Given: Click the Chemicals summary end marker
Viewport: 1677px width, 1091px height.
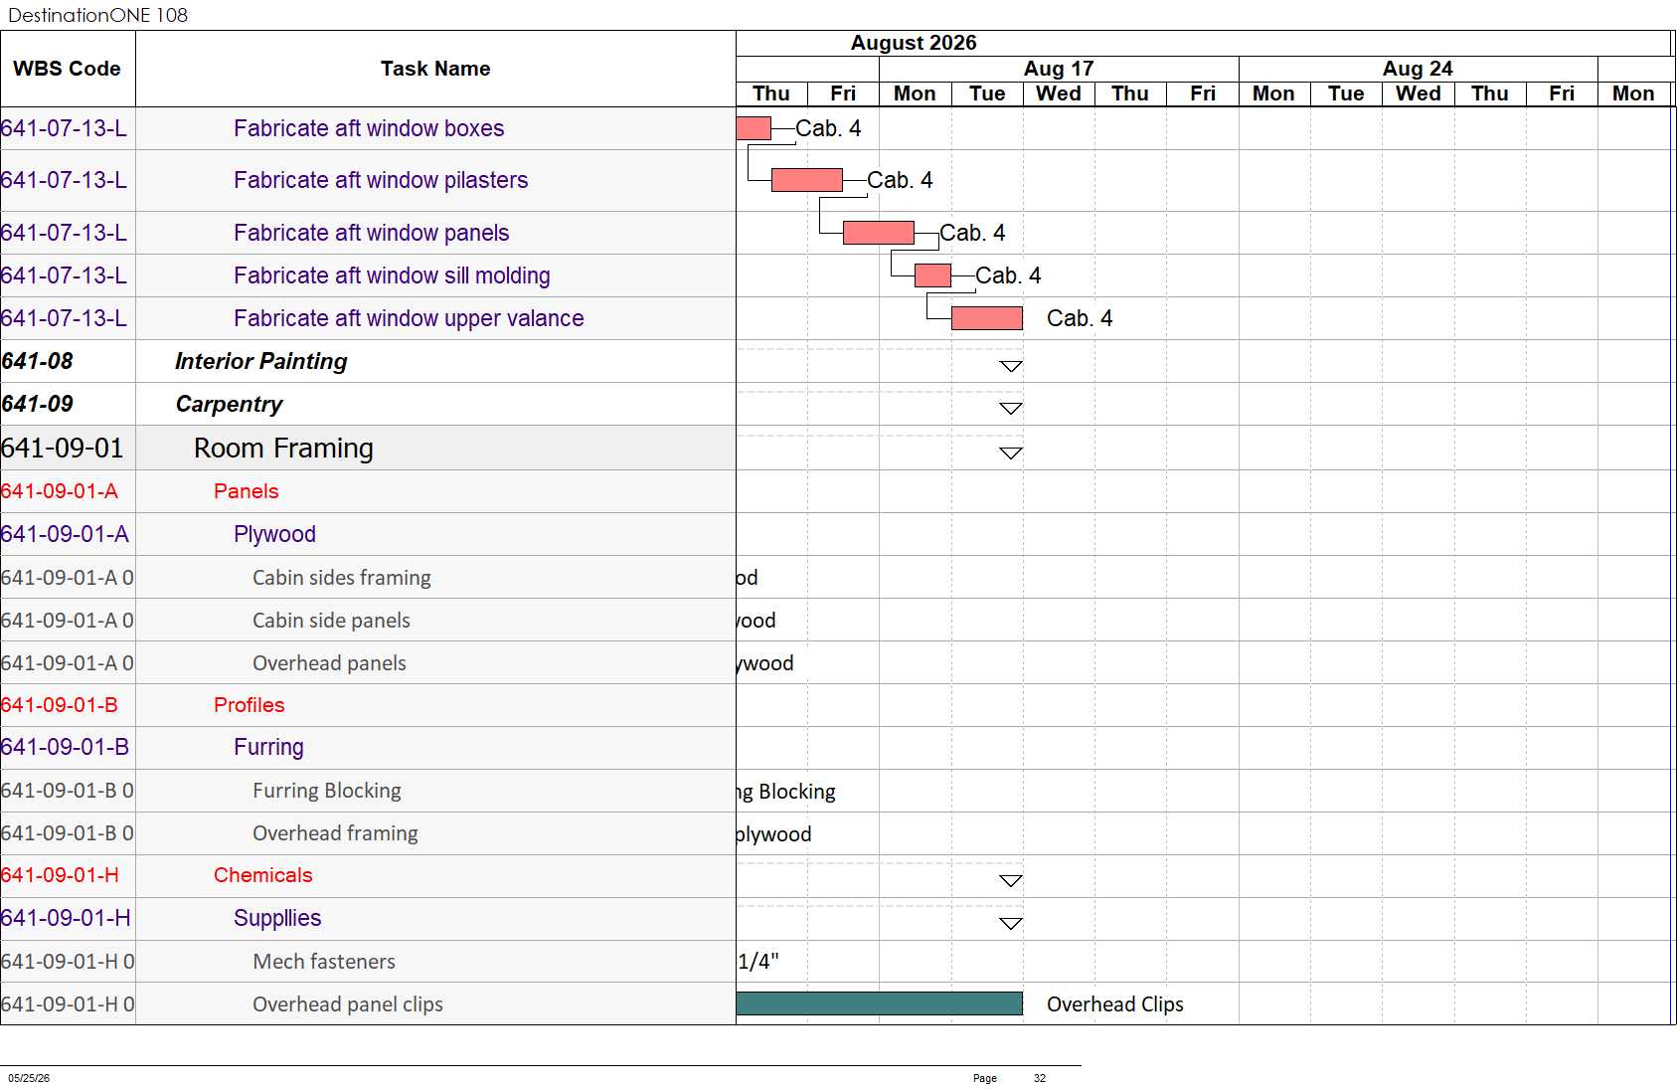Looking at the screenshot, I should 1011,881.
